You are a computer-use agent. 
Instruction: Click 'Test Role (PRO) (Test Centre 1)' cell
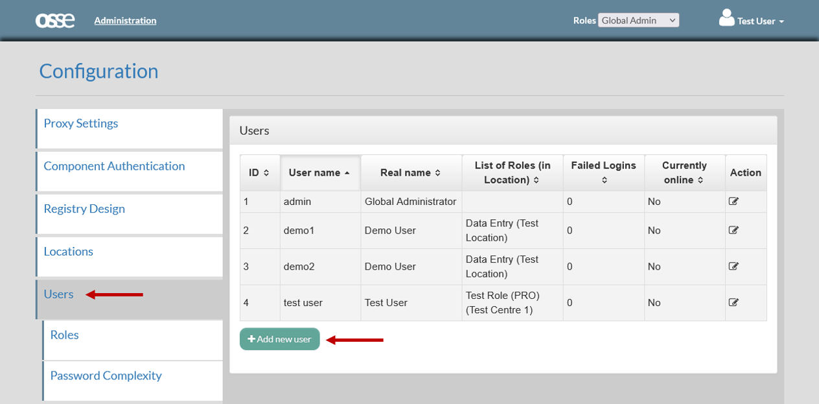[513, 303]
